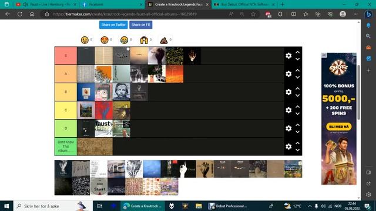React with the raised hands emoji
Viewport: 376px width, 211px height.
pyautogui.click(x=144, y=40)
